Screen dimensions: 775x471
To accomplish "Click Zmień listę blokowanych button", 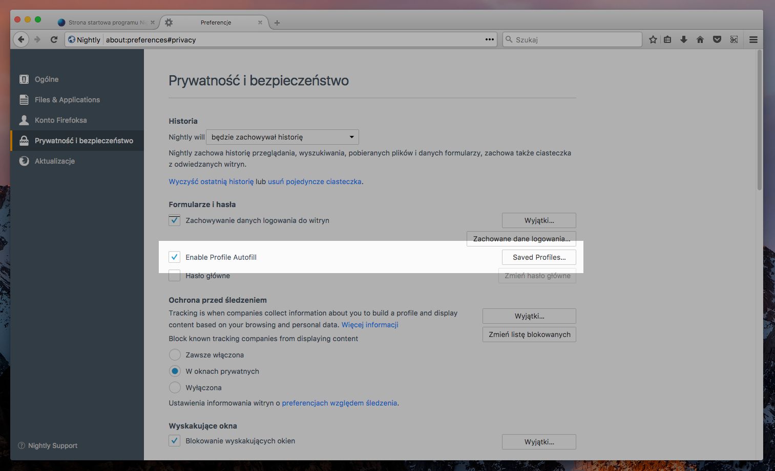I will coord(529,334).
